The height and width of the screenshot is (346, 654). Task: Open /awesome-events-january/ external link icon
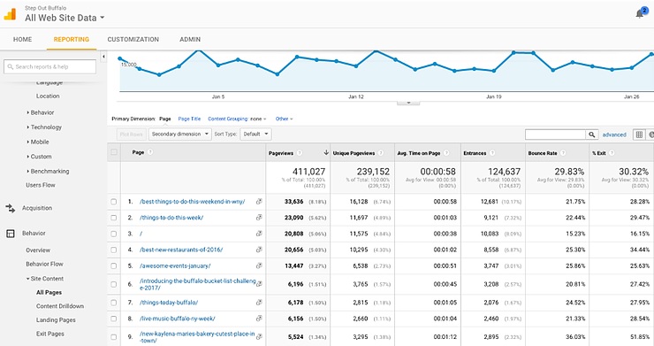pyautogui.click(x=259, y=265)
